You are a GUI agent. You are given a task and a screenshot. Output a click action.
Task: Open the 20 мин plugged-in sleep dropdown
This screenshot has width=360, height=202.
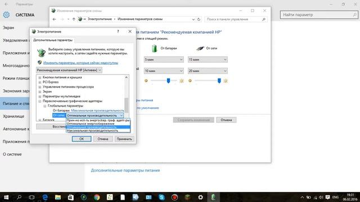click(x=208, y=71)
